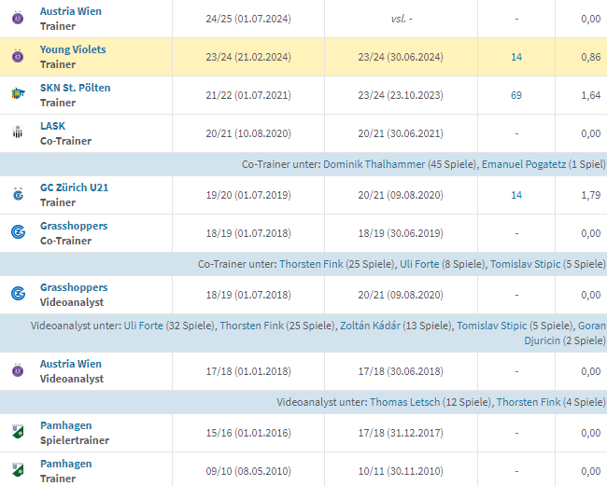Click the 69 matches link for St. Pölten
The height and width of the screenshot is (486, 607).
click(x=516, y=95)
